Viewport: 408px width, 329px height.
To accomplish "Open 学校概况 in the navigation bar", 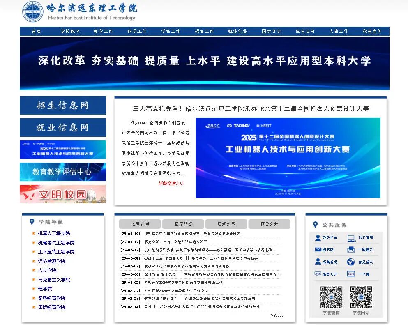I will click(x=70, y=31).
